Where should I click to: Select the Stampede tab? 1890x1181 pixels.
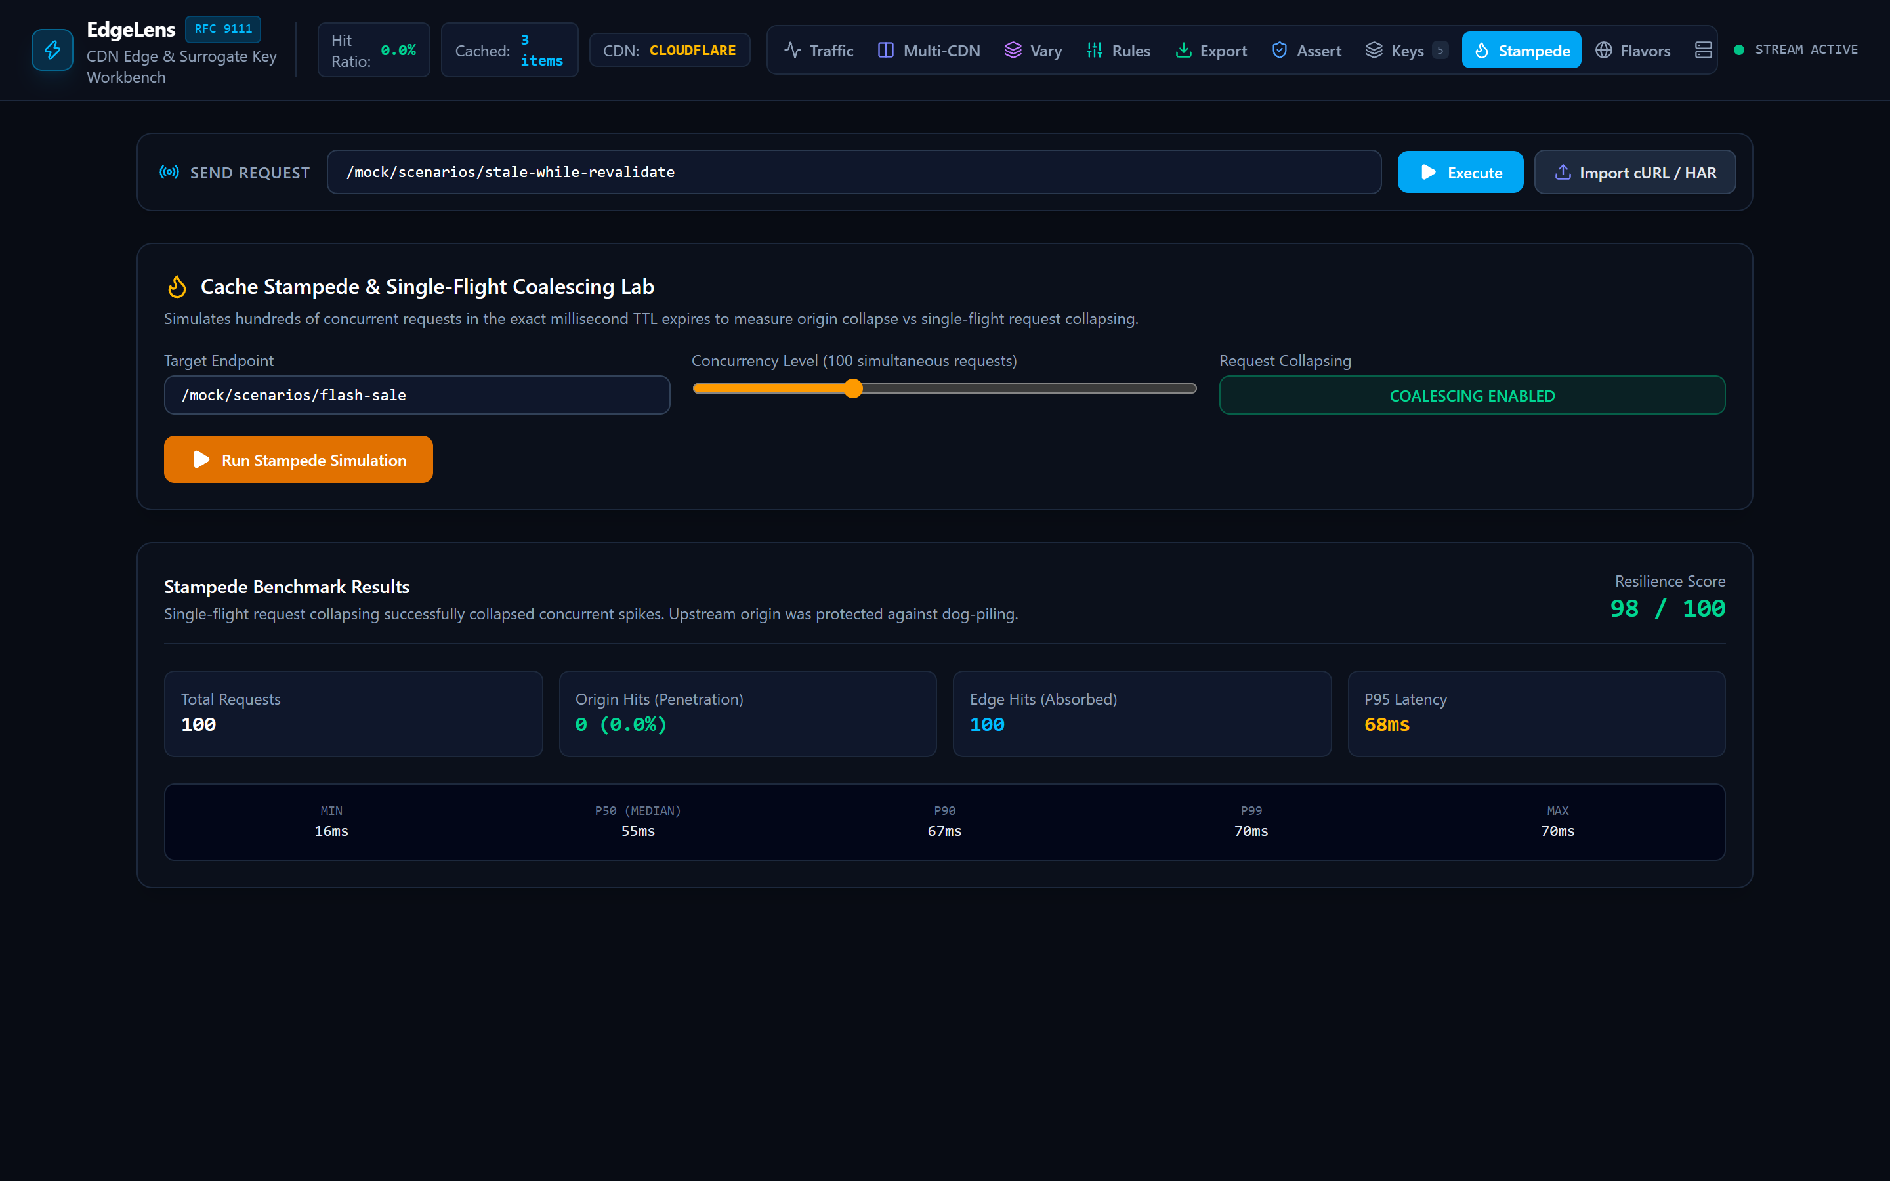(x=1521, y=50)
